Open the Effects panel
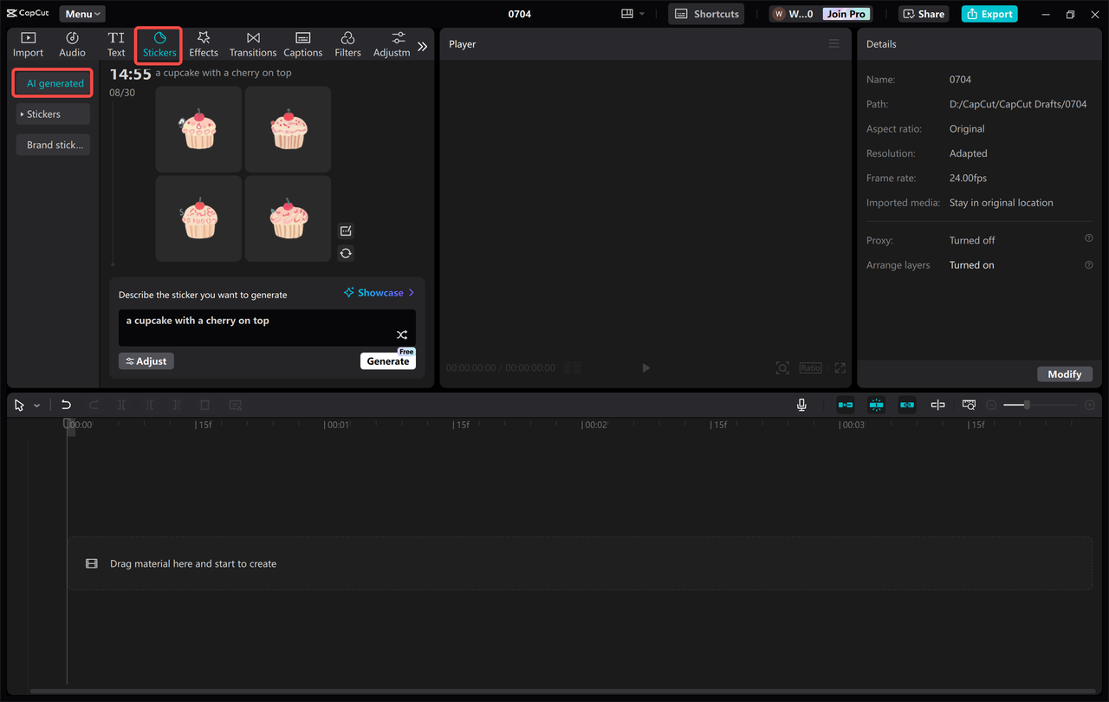Viewport: 1109px width, 702px height. [204, 44]
